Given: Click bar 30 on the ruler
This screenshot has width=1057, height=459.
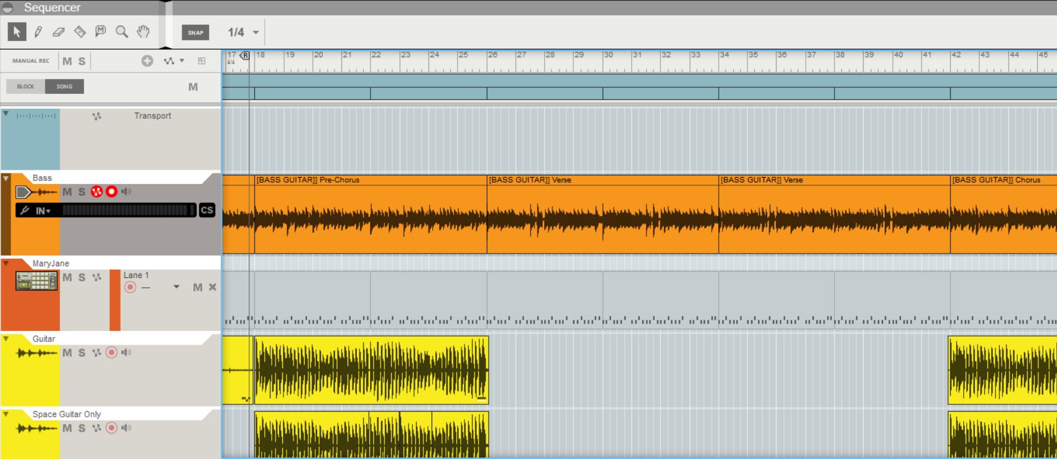Looking at the screenshot, I should click(x=609, y=55).
